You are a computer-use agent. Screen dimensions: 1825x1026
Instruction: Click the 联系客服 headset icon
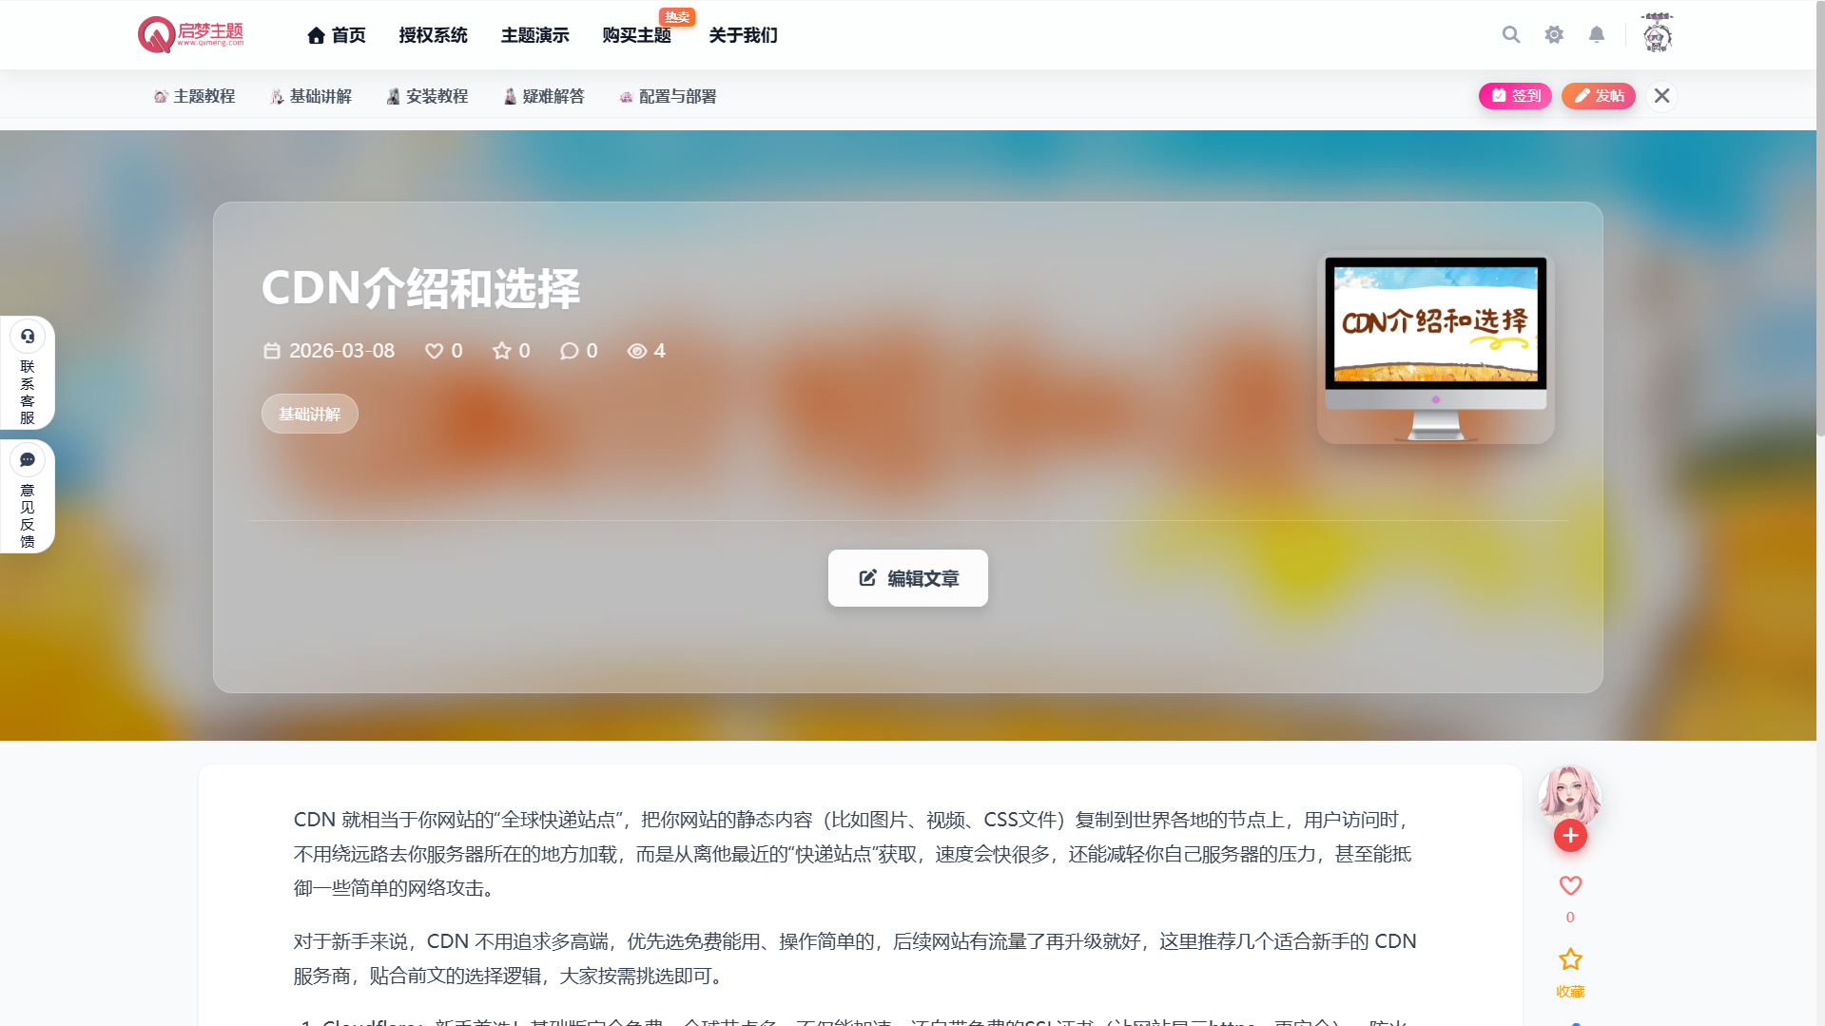click(28, 337)
